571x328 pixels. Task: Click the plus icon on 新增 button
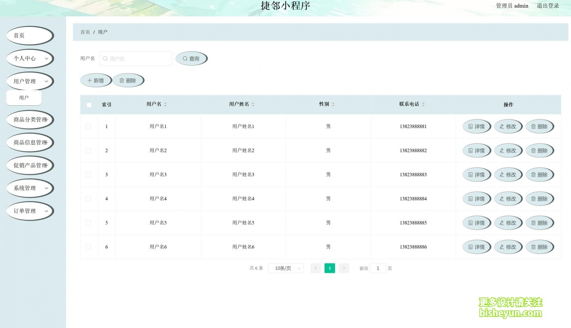90,81
